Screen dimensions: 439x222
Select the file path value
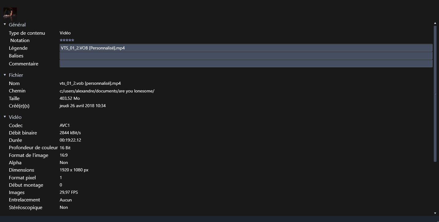tap(107, 91)
